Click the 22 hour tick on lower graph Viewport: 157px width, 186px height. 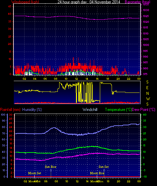point(129,181)
